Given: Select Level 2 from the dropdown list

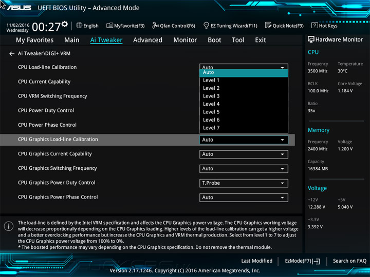Looking at the screenshot, I should click(244, 88).
